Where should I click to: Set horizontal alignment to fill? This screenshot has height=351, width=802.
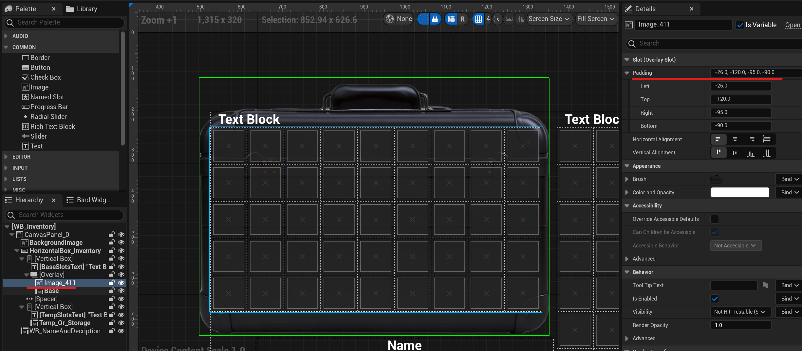[x=767, y=139]
